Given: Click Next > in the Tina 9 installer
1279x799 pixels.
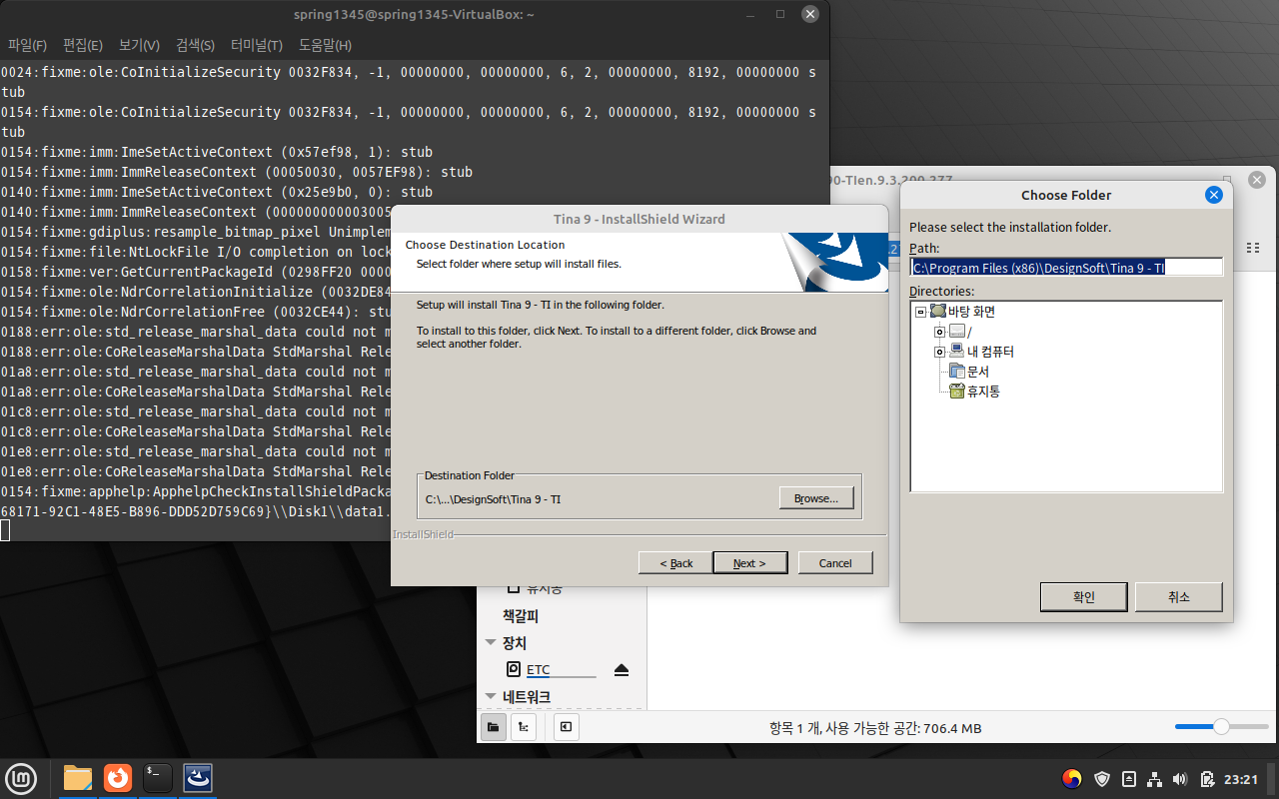Looking at the screenshot, I should (x=750, y=563).
